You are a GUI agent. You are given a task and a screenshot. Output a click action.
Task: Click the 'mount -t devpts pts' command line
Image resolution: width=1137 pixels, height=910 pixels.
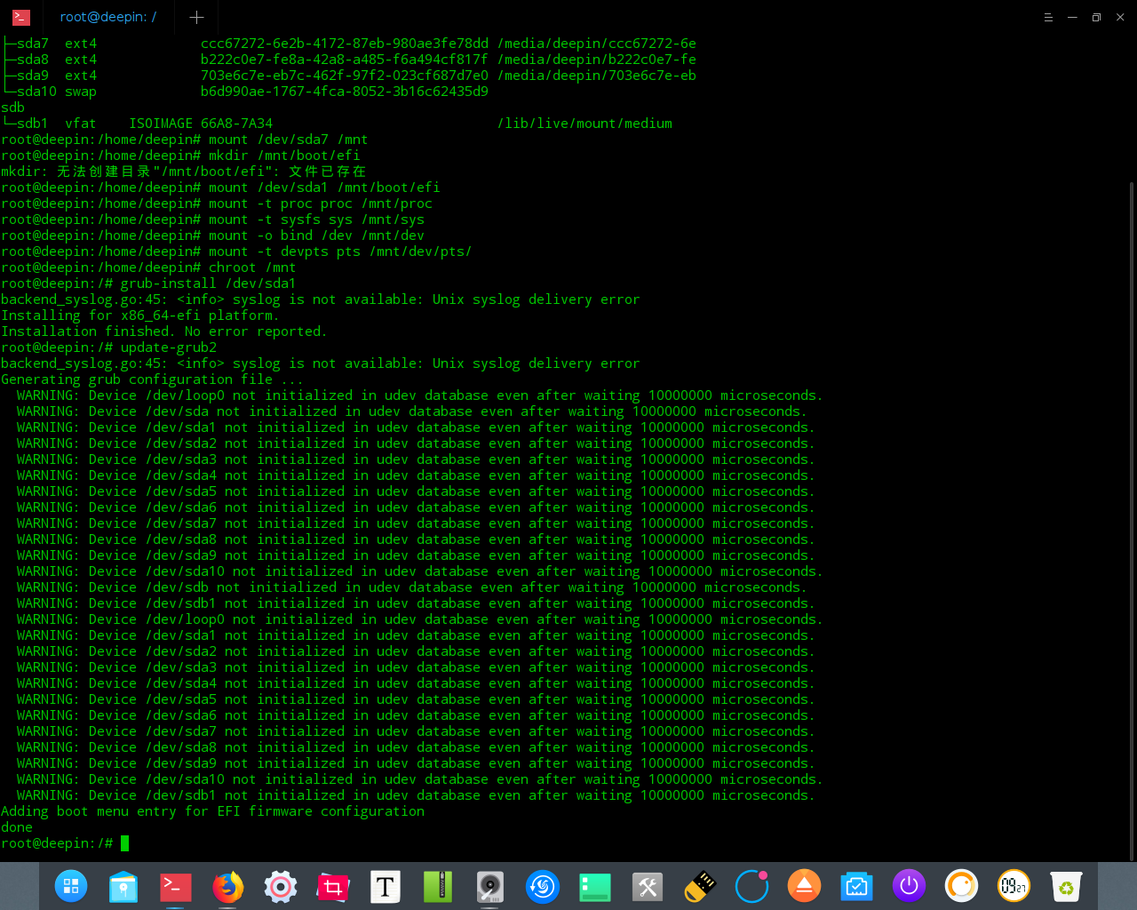pos(340,251)
